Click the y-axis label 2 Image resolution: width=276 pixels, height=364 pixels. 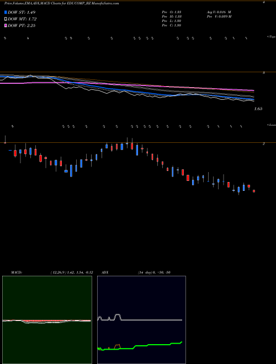264,144
